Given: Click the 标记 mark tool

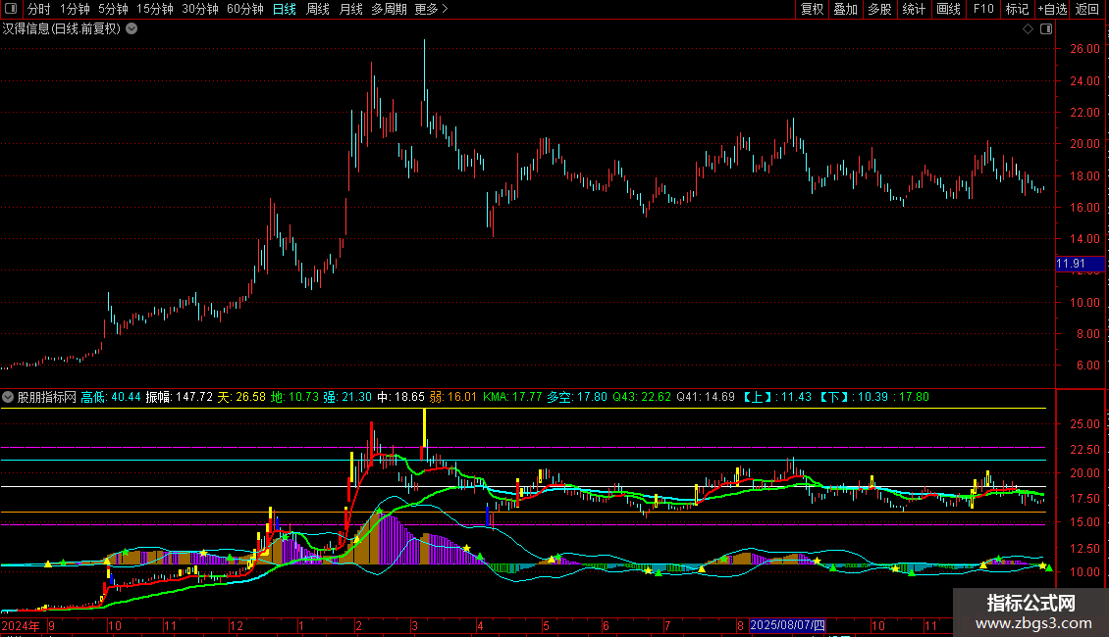Looking at the screenshot, I should pyautogui.click(x=1017, y=9).
